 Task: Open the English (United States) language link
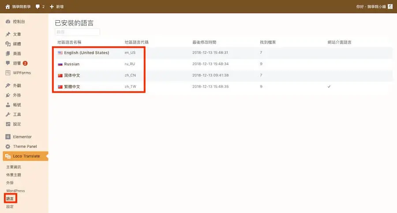[86, 52]
